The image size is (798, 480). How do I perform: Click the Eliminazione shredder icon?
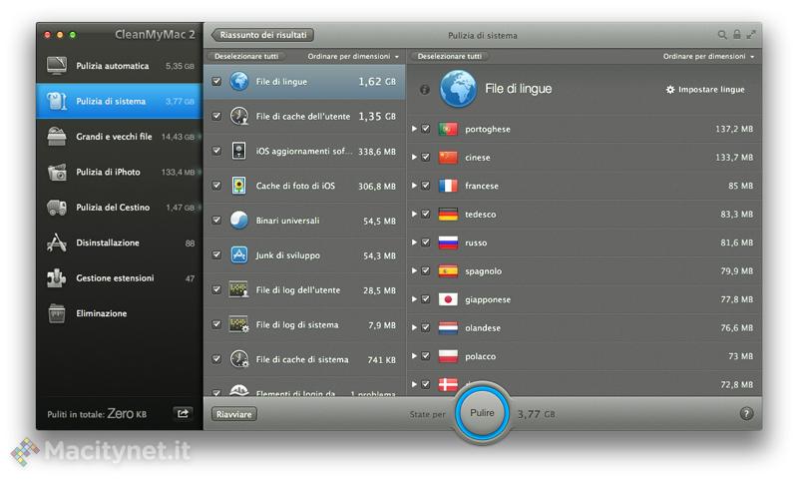pos(57,313)
